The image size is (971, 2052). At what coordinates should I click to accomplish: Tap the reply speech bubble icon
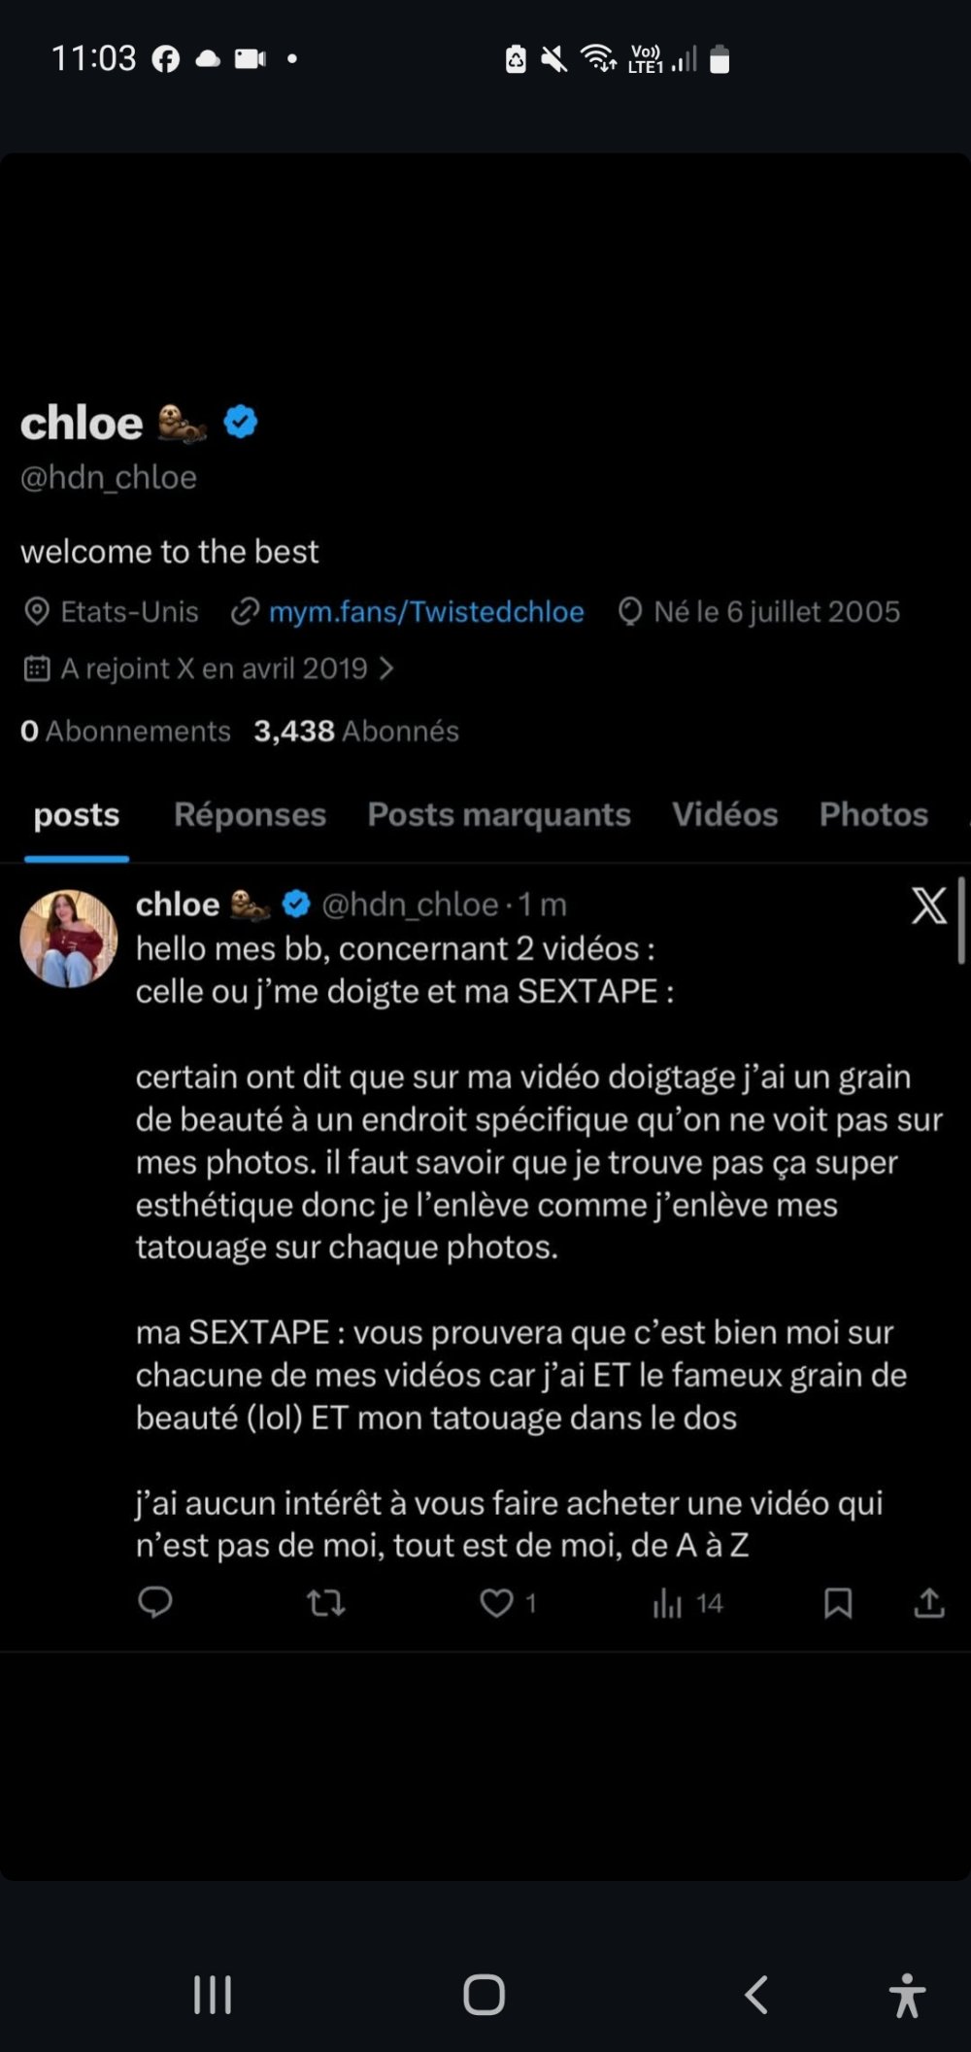(155, 1602)
